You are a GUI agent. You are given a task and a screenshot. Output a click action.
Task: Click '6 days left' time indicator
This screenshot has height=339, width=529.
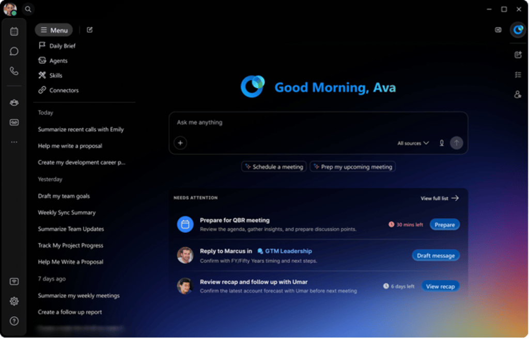[x=399, y=286]
